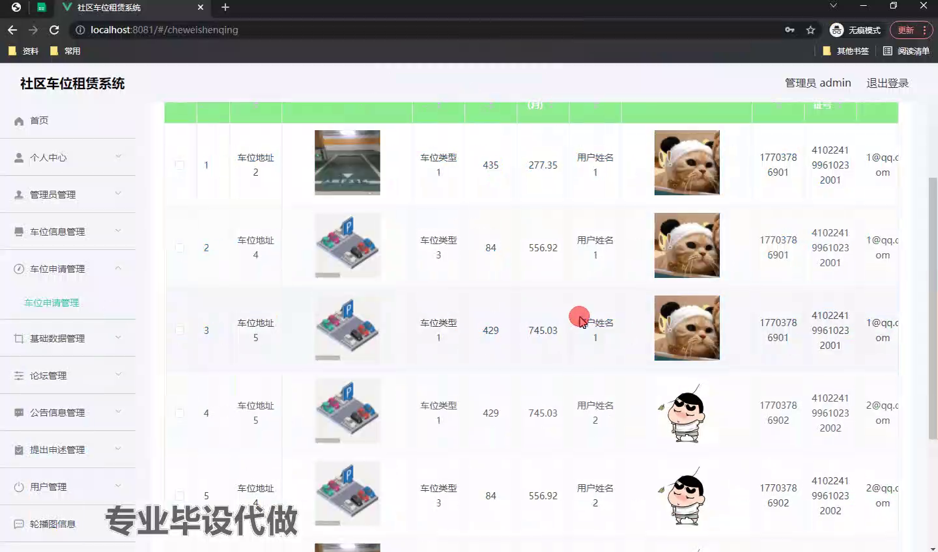Select checkbox for row 3

pyautogui.click(x=180, y=331)
